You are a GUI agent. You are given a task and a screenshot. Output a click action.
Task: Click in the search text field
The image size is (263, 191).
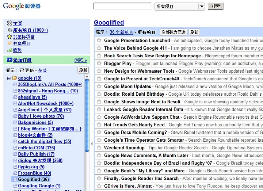tap(122, 6)
